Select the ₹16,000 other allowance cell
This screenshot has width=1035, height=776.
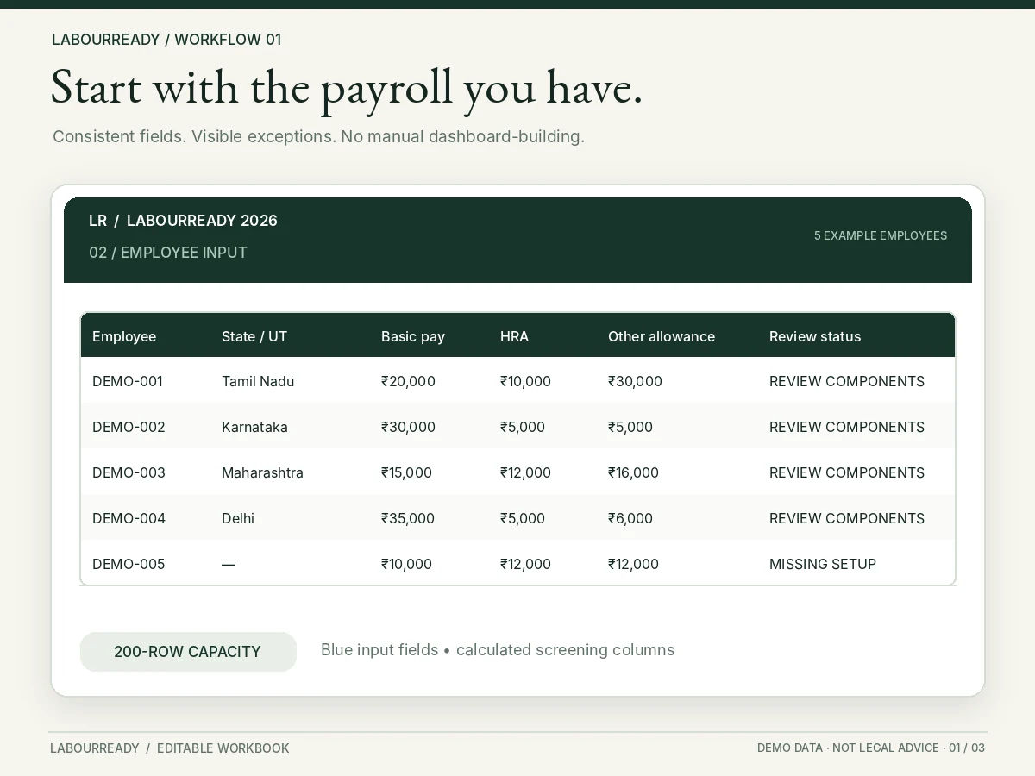633,472
